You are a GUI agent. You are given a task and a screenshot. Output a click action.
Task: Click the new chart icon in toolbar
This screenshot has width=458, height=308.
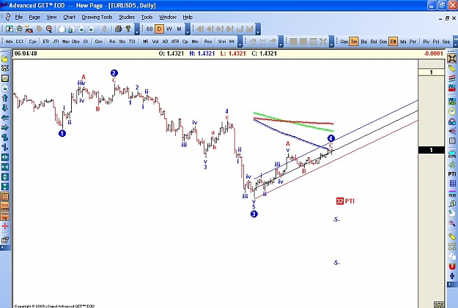10,29
